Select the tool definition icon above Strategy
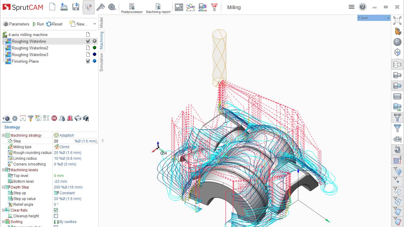This screenshot has height=227, width=404. coord(30,118)
